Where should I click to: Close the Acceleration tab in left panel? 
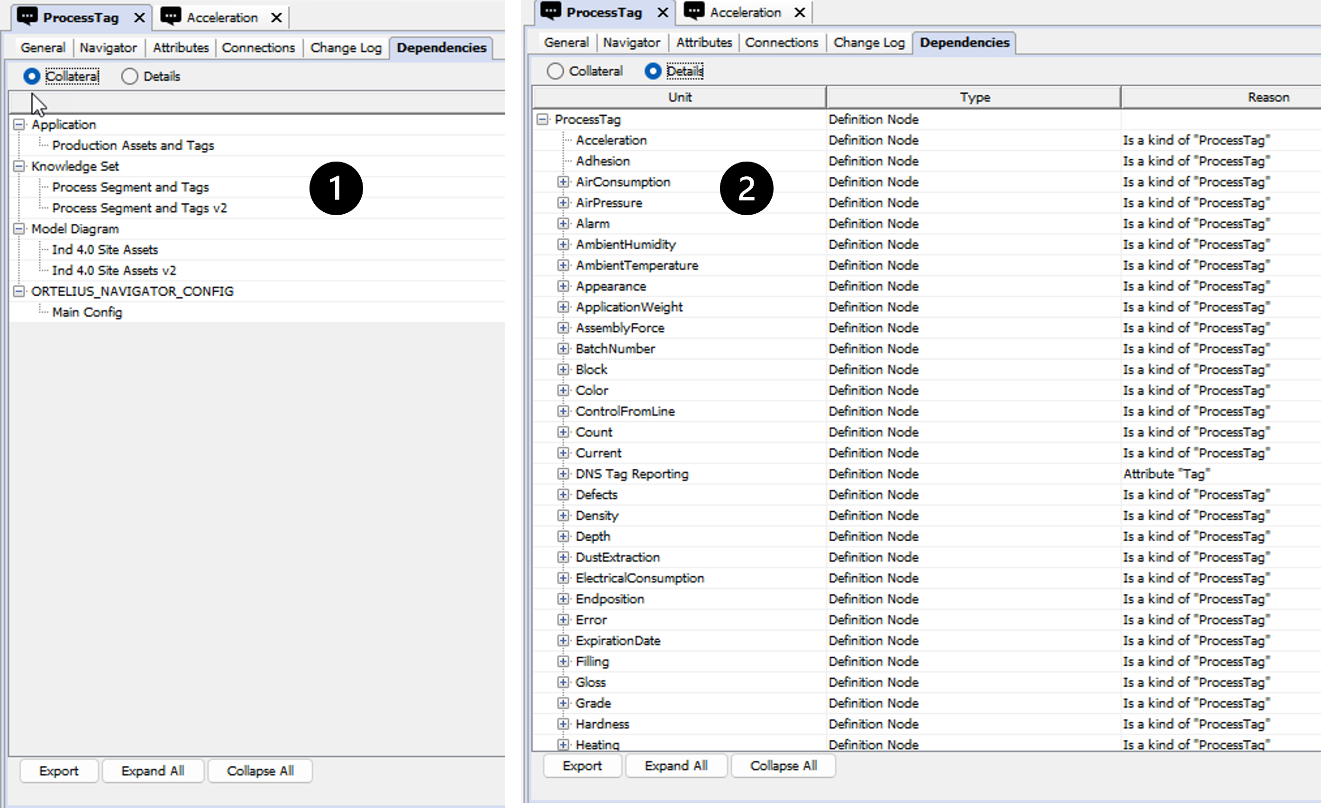277,18
